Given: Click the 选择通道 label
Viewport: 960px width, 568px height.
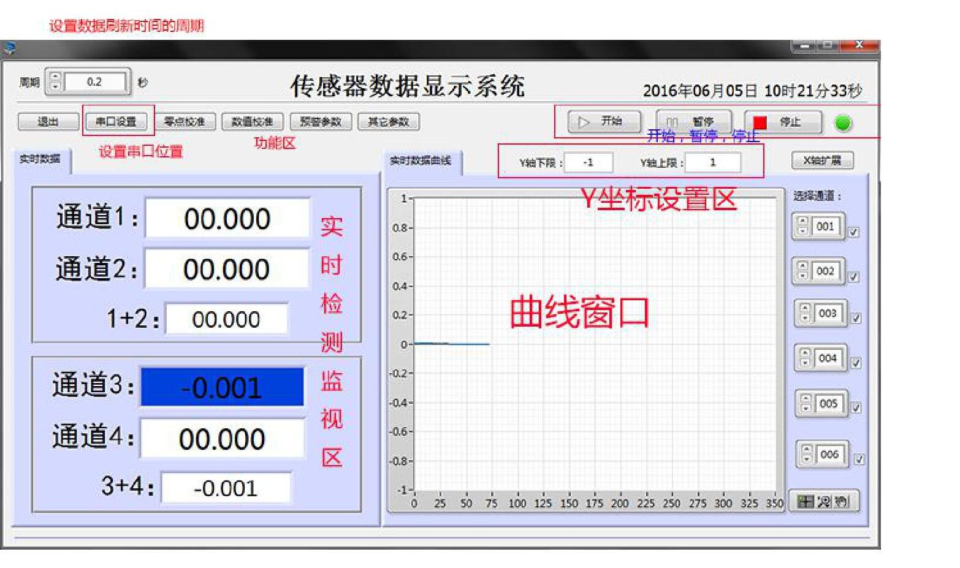Looking at the screenshot, I should click(818, 196).
